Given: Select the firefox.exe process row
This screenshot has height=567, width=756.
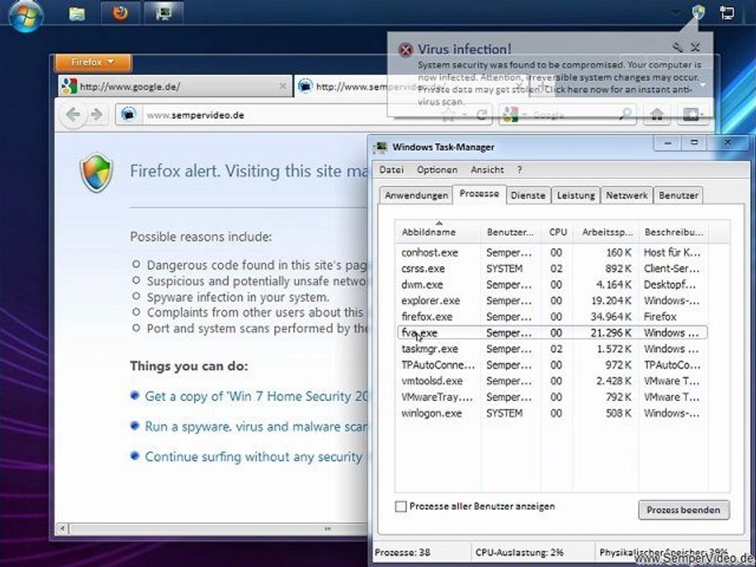Looking at the screenshot, I should 552,317.
